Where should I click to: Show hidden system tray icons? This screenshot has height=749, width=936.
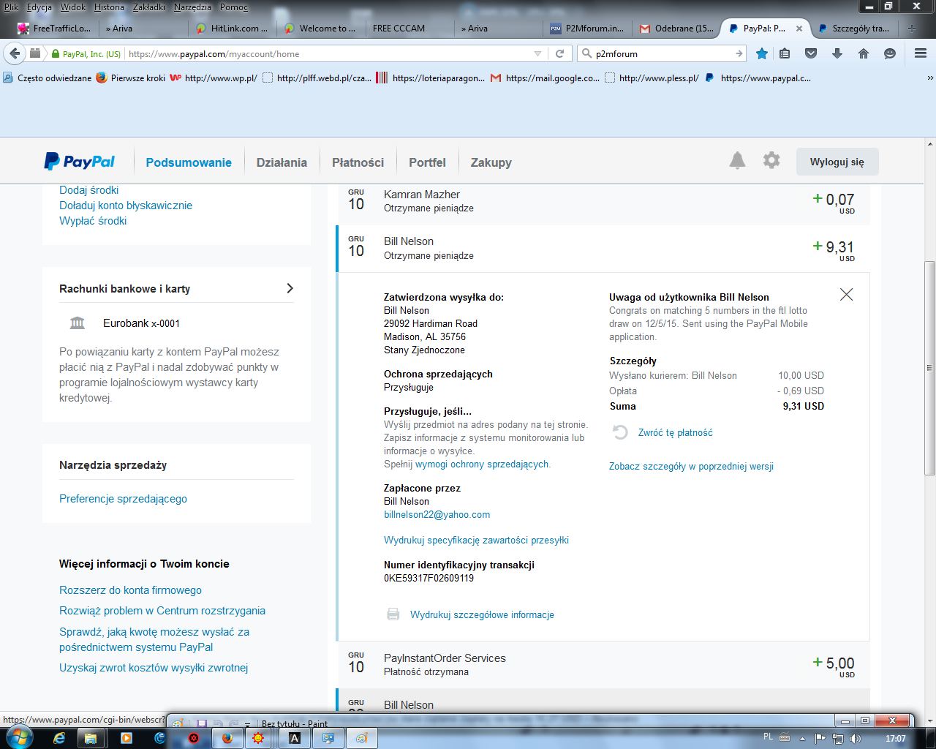click(x=802, y=738)
